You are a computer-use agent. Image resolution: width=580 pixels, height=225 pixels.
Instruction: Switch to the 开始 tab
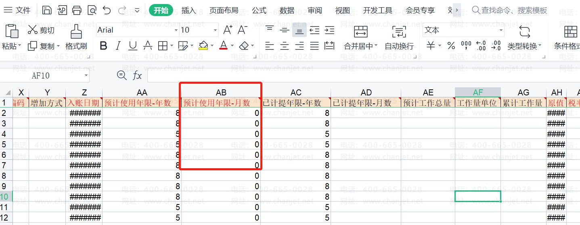161,10
